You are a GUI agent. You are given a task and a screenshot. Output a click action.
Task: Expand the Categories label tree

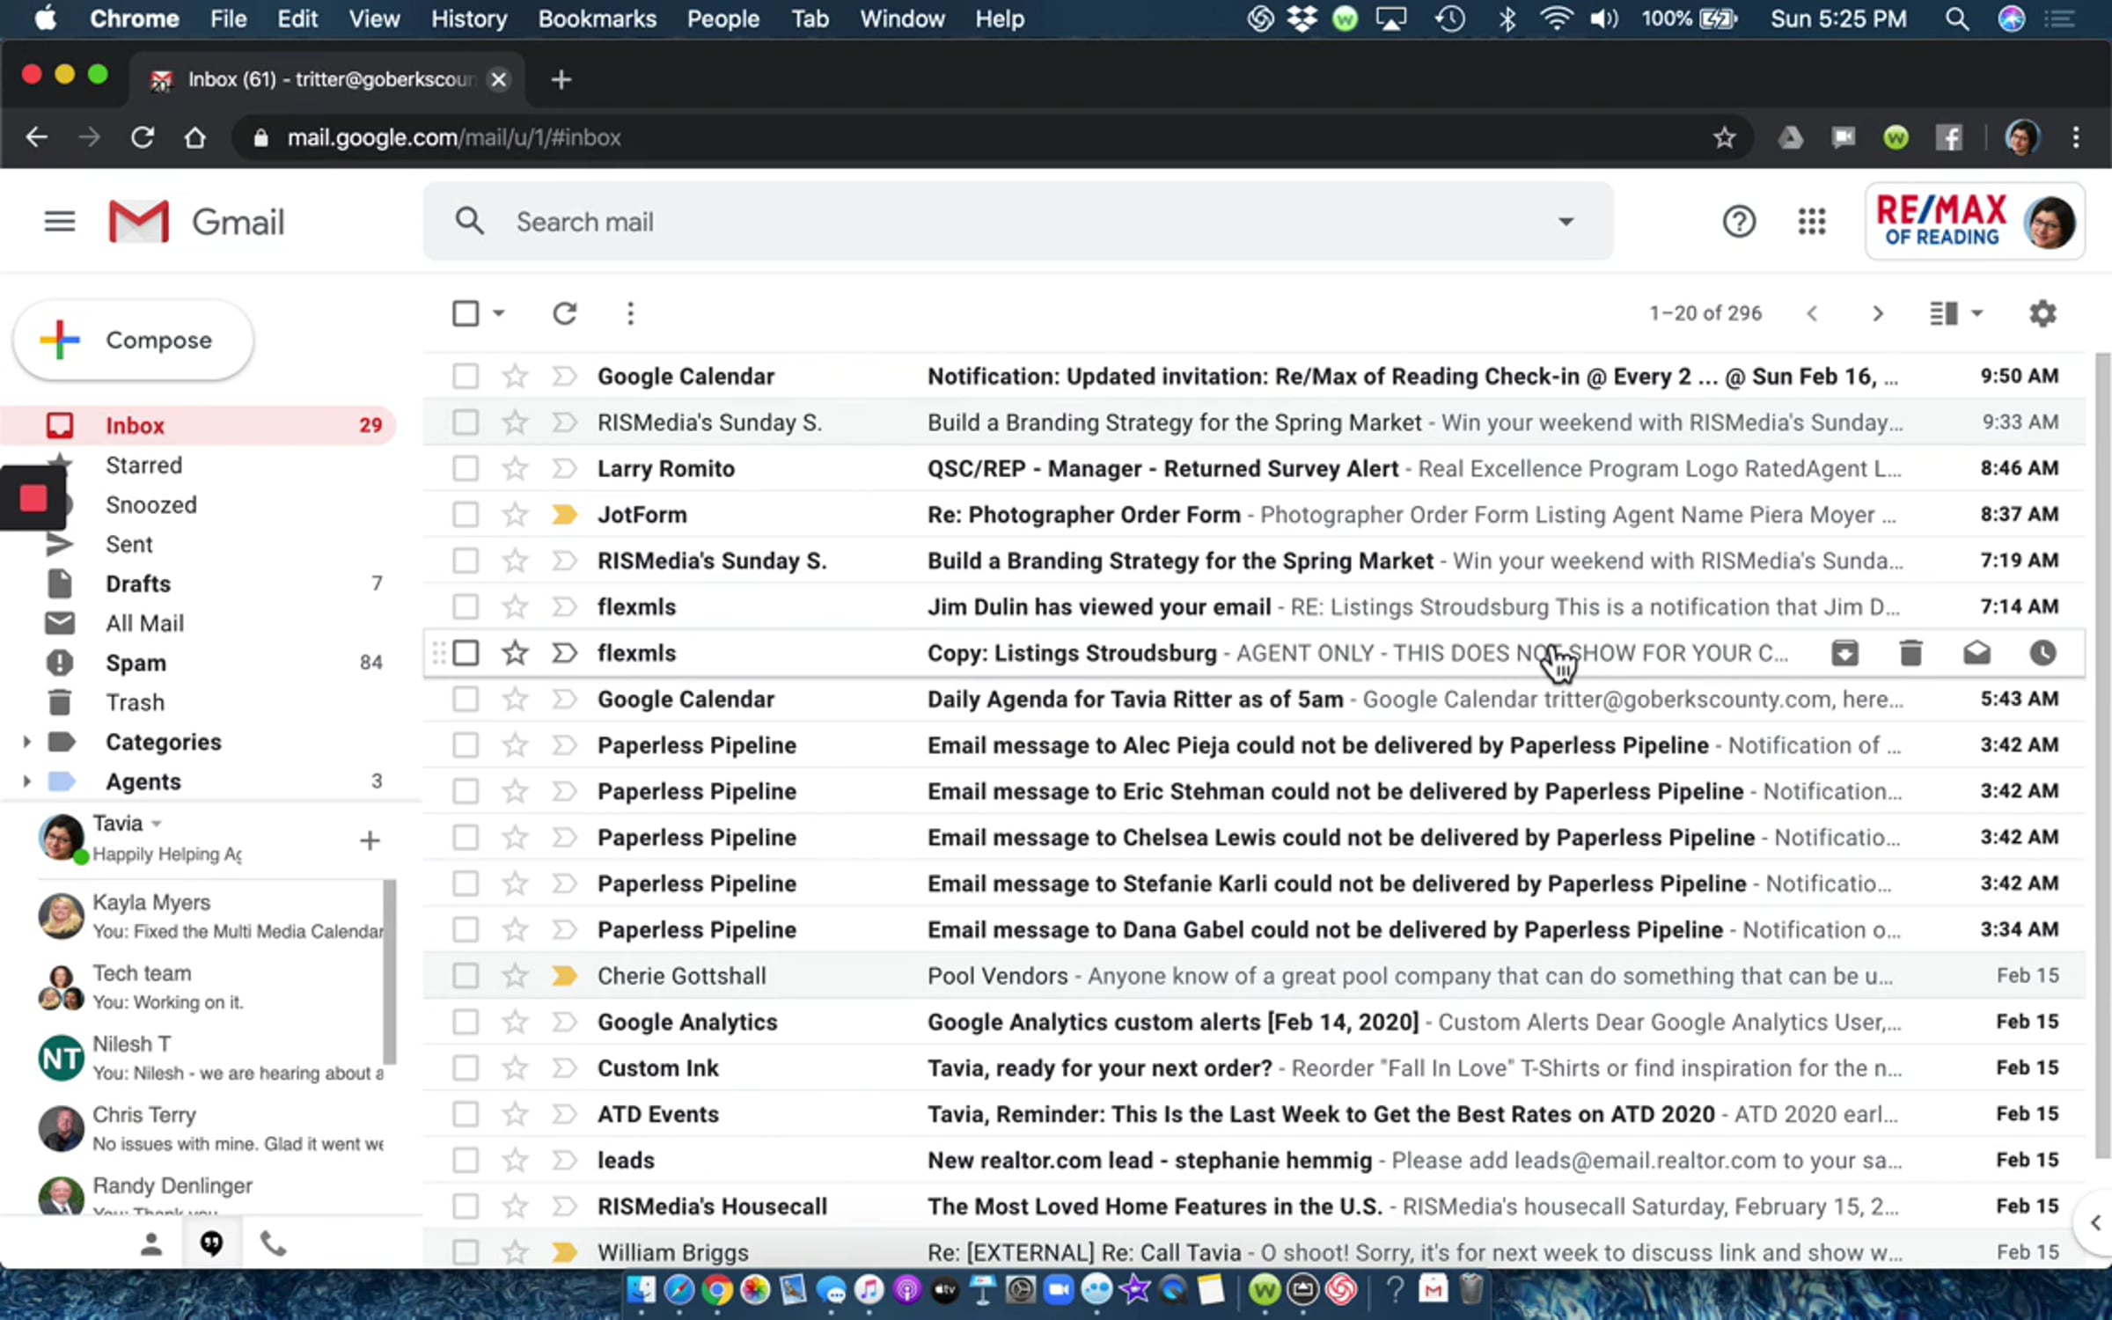tap(26, 742)
